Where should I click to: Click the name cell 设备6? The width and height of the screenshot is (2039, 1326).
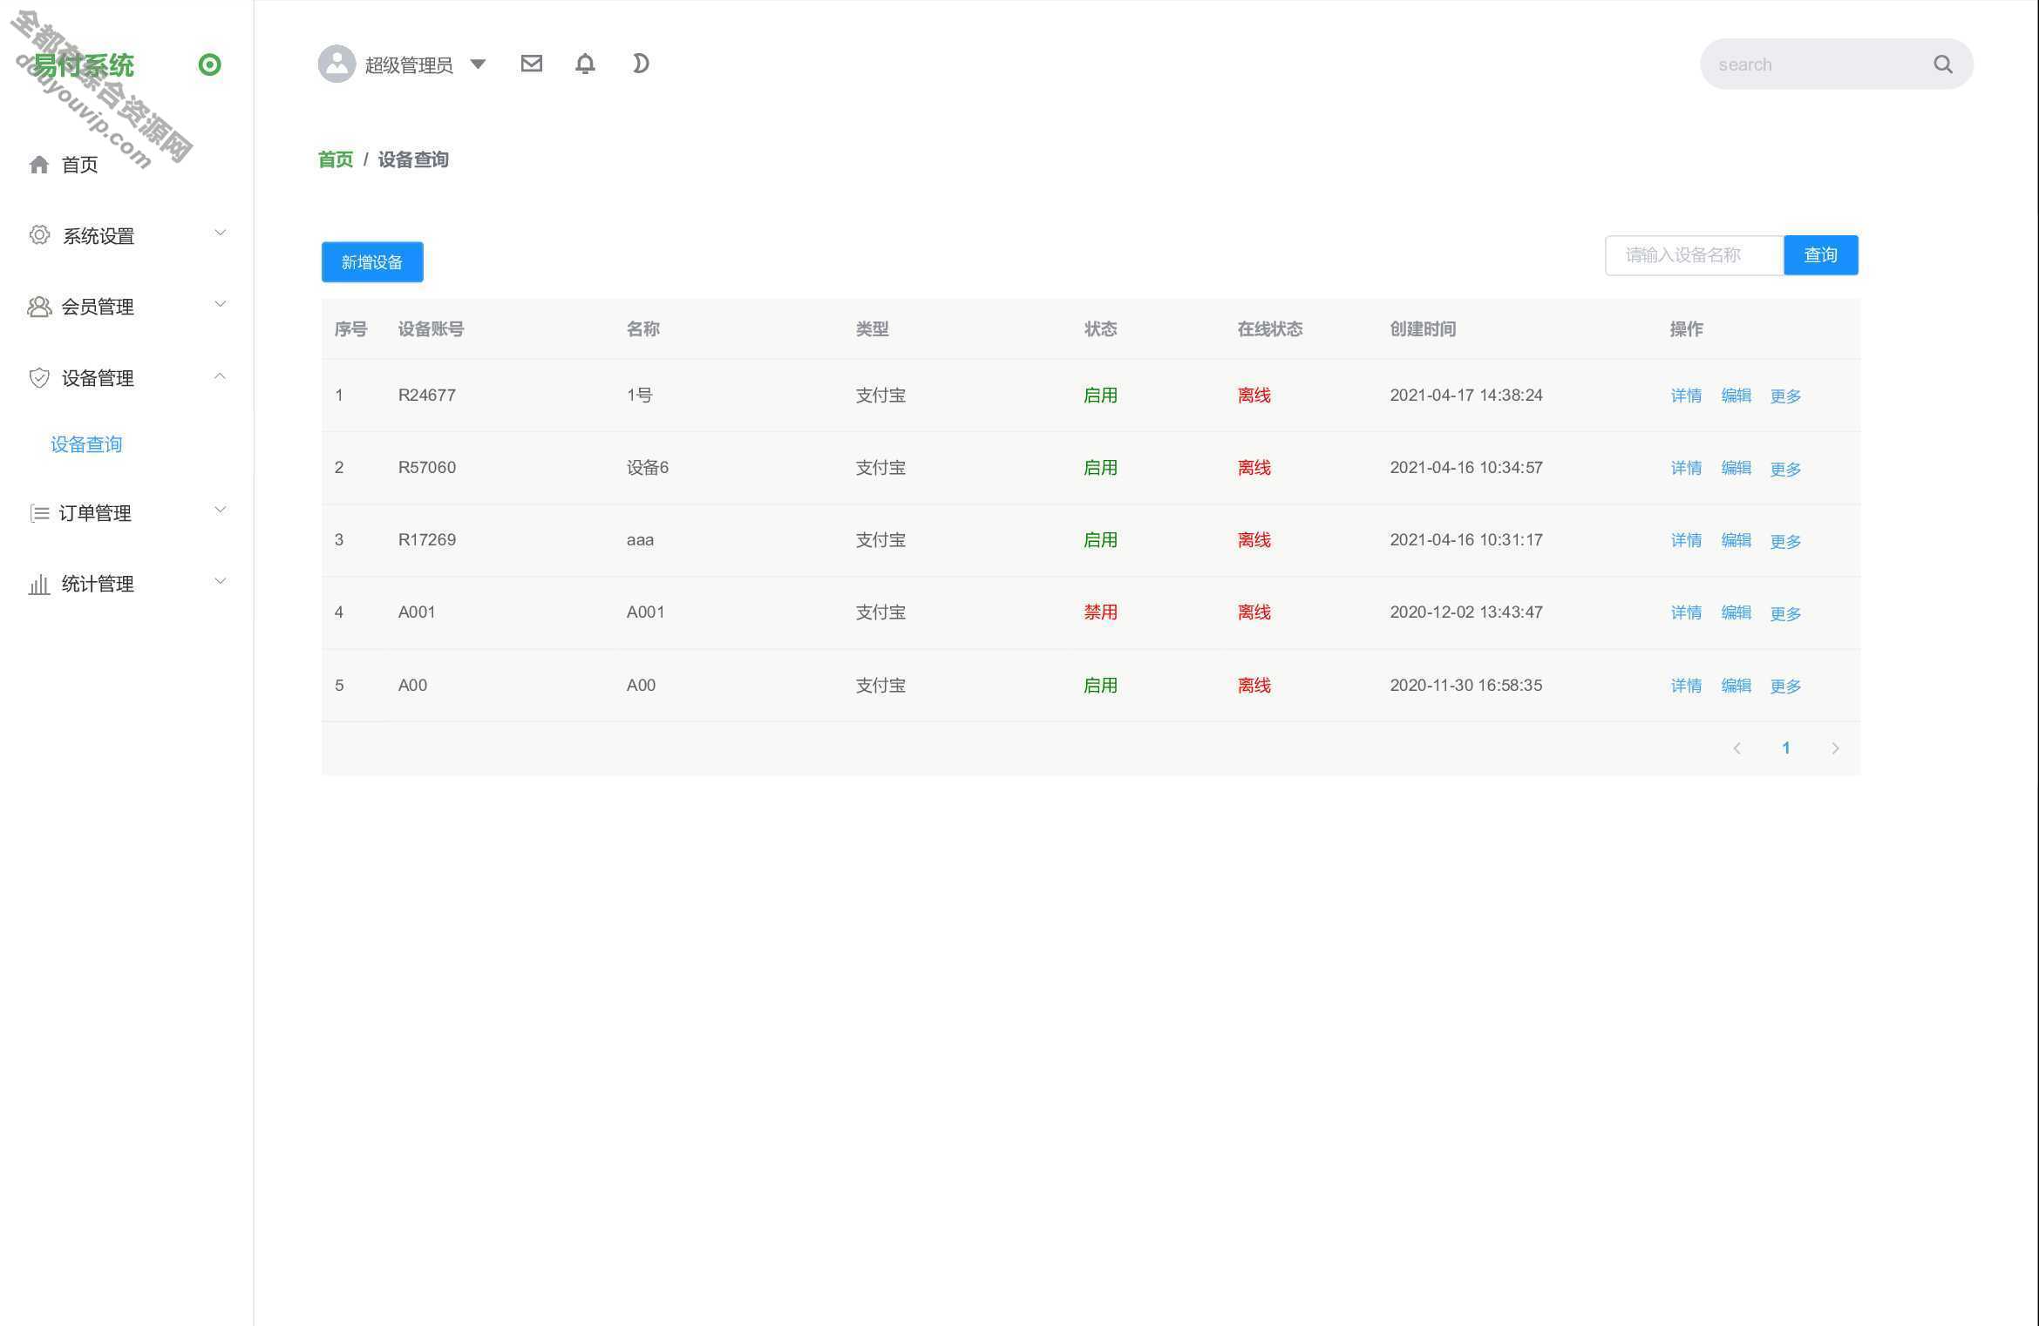pos(647,468)
